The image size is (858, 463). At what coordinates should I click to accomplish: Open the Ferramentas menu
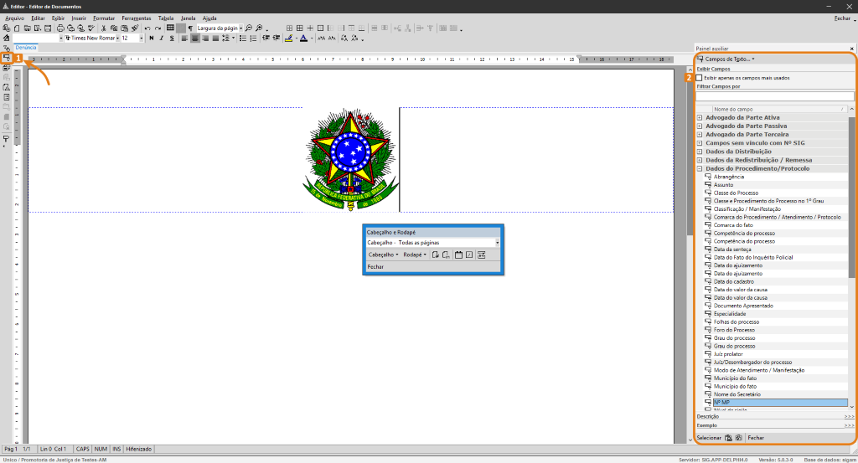pos(137,18)
